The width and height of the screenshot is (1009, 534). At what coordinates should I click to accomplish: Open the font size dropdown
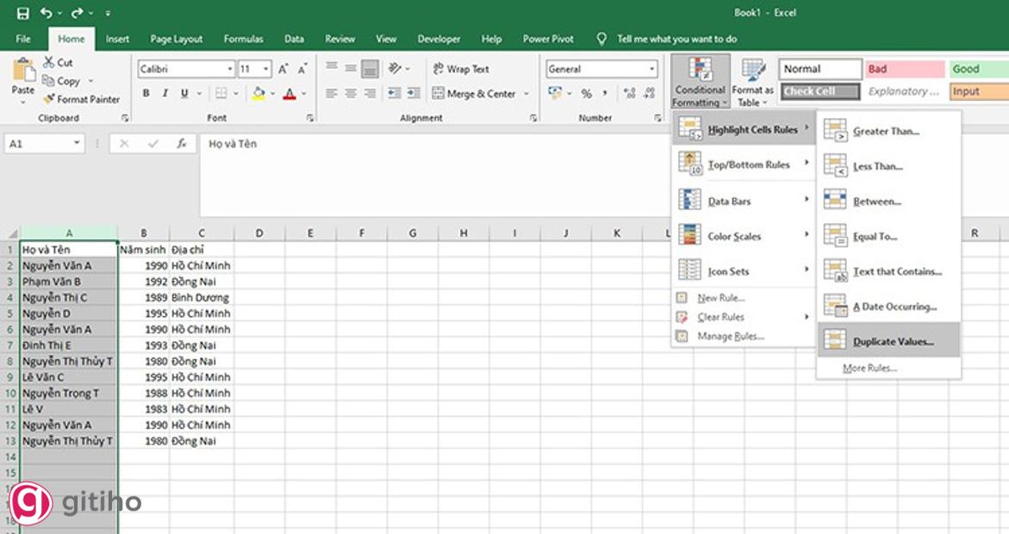(x=265, y=69)
